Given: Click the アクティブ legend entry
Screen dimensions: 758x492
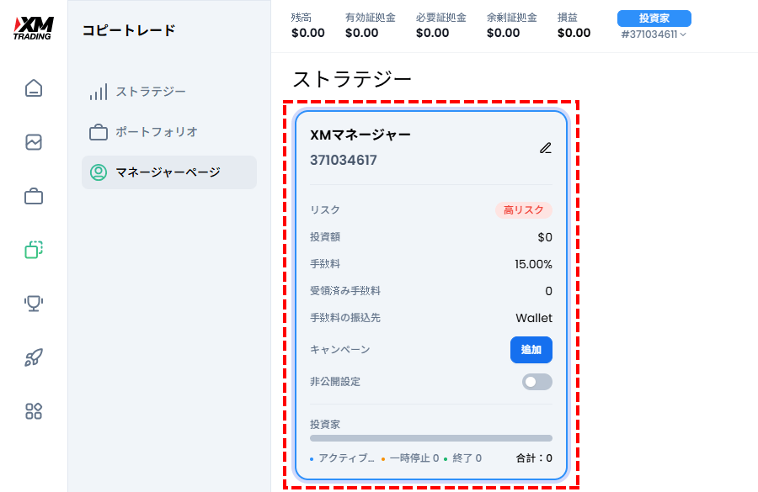Looking at the screenshot, I should (x=342, y=458).
